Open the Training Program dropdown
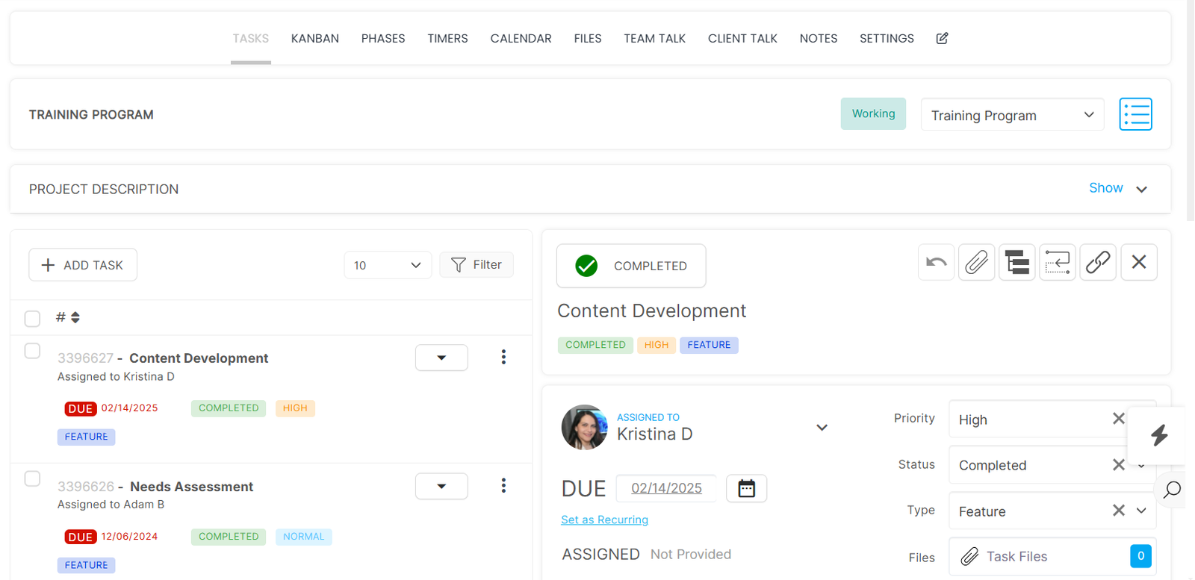 [x=1012, y=115]
